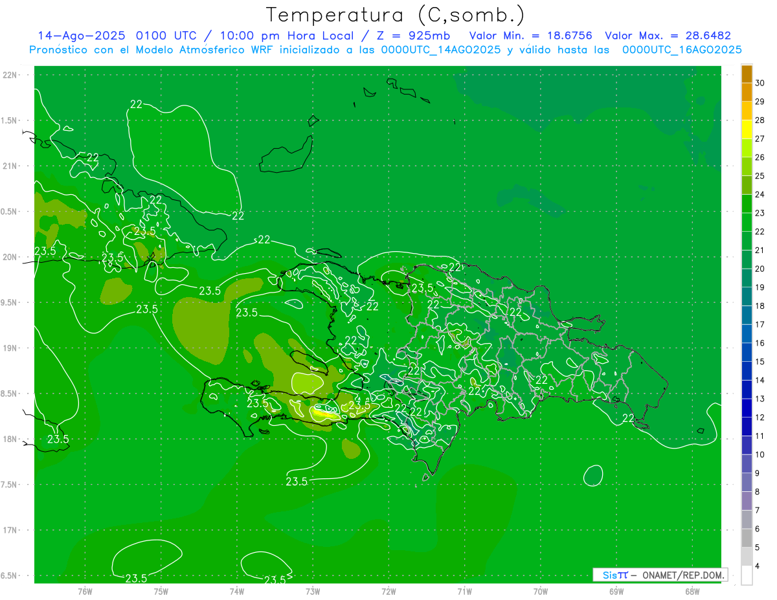777x600 pixels.
Task: Click the colorbar value label 6
Action: [x=758, y=529]
